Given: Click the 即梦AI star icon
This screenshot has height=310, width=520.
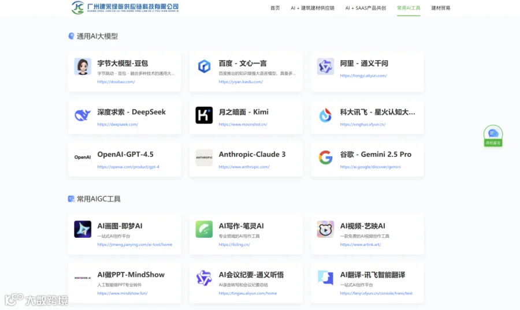Looking at the screenshot, I should (83, 229).
